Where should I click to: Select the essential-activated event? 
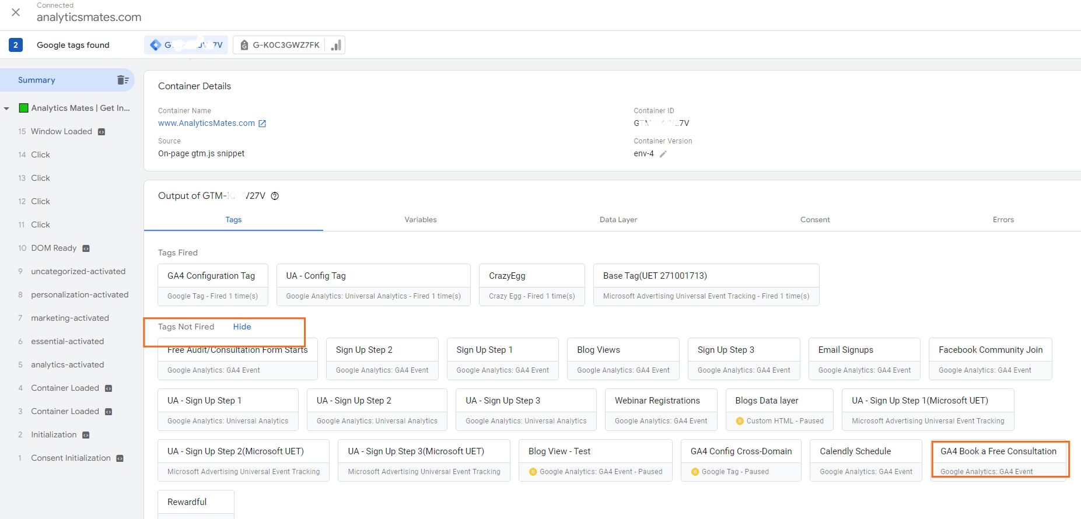[67, 341]
